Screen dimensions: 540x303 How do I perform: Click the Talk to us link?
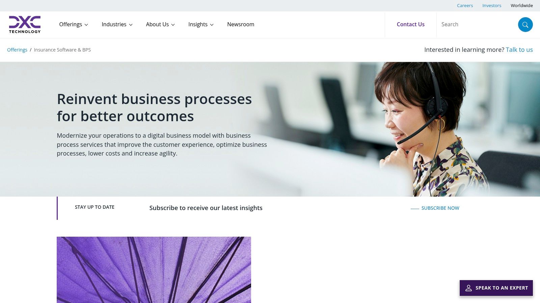click(519, 49)
